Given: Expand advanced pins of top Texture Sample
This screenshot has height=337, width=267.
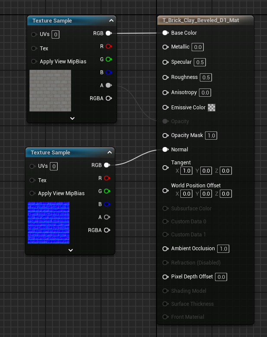Looking at the screenshot, I should (72, 118).
